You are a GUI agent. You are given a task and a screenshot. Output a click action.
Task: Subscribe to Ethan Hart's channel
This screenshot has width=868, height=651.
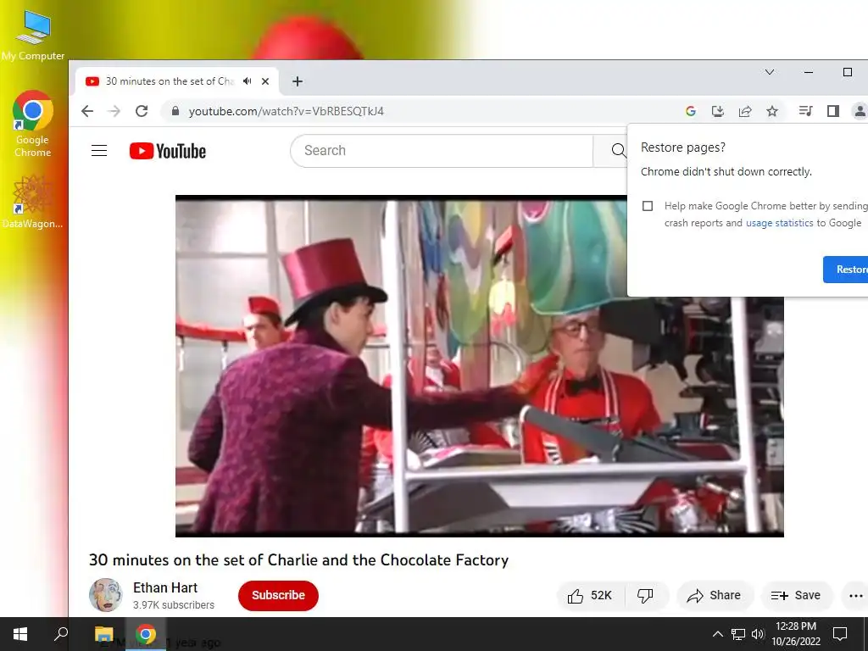click(x=278, y=595)
